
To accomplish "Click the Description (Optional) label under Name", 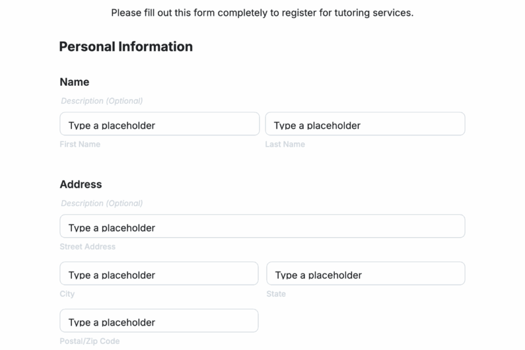I will click(x=102, y=100).
